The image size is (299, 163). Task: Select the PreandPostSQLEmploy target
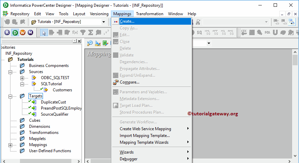tap(61, 108)
